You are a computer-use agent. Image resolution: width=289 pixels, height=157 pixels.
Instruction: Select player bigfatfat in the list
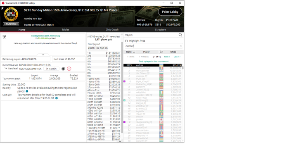(x=152, y=111)
